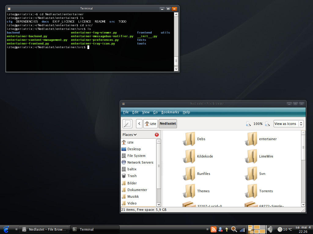The image size is (313, 234).
Task: Click Places sidebar scrollbar down arrow
Action: tap(159, 204)
